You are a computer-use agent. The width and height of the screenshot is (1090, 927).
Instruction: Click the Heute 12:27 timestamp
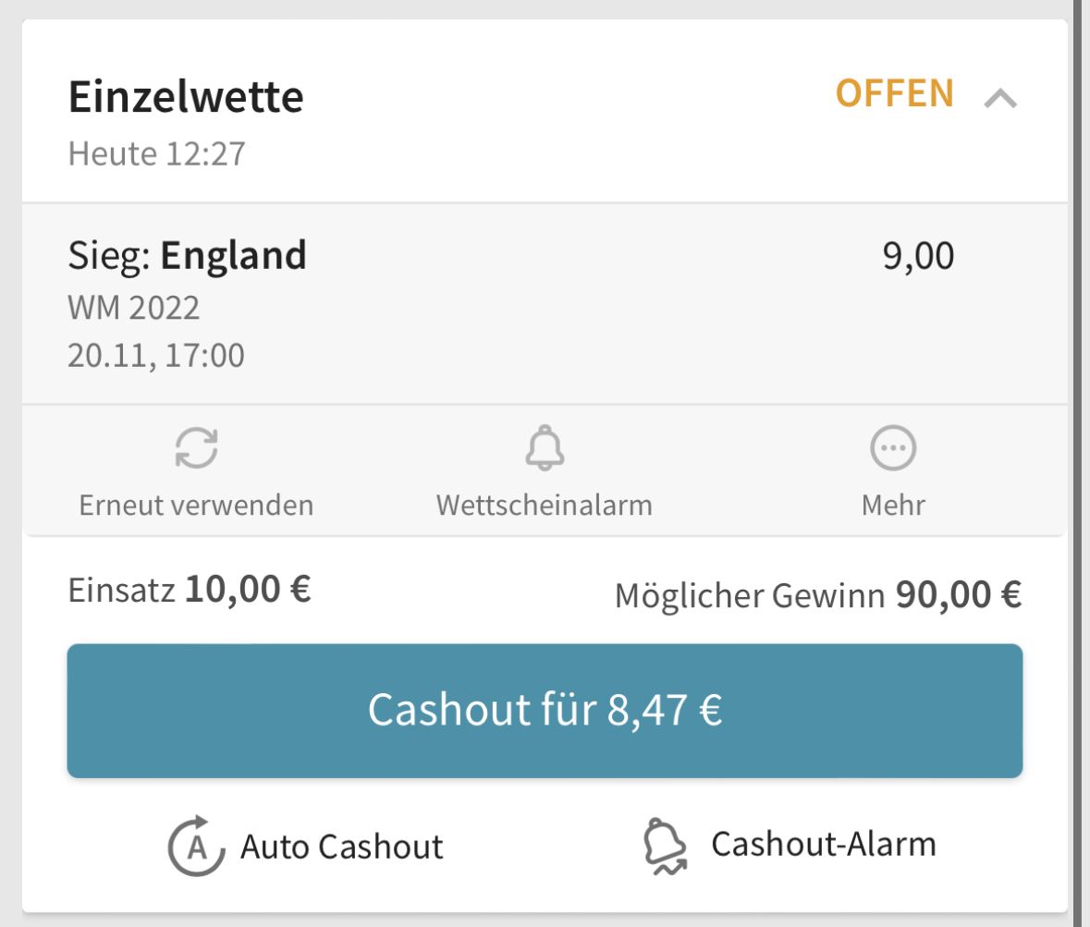[156, 153]
